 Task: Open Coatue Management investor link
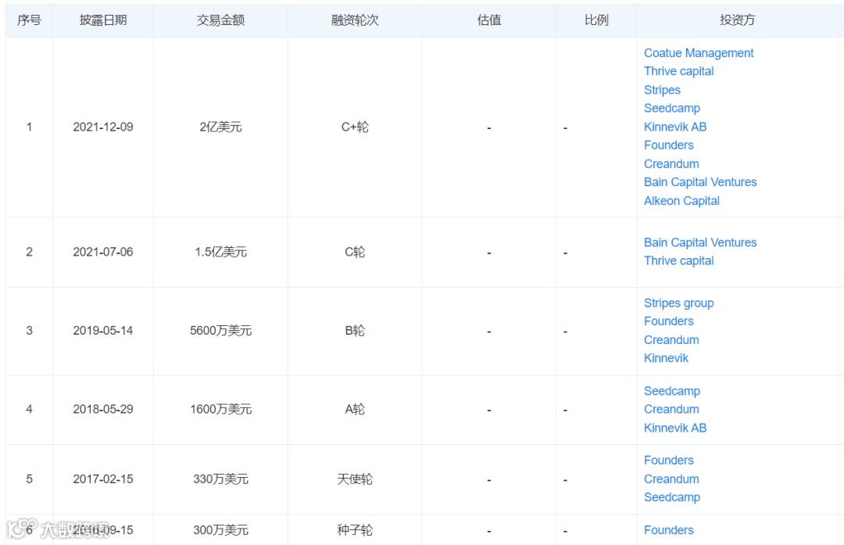click(x=698, y=52)
